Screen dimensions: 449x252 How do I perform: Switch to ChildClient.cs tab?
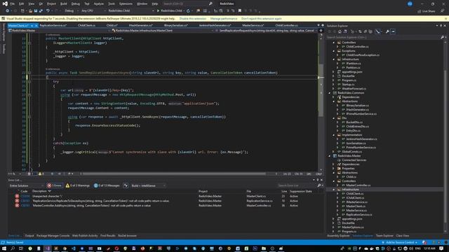[86, 25]
